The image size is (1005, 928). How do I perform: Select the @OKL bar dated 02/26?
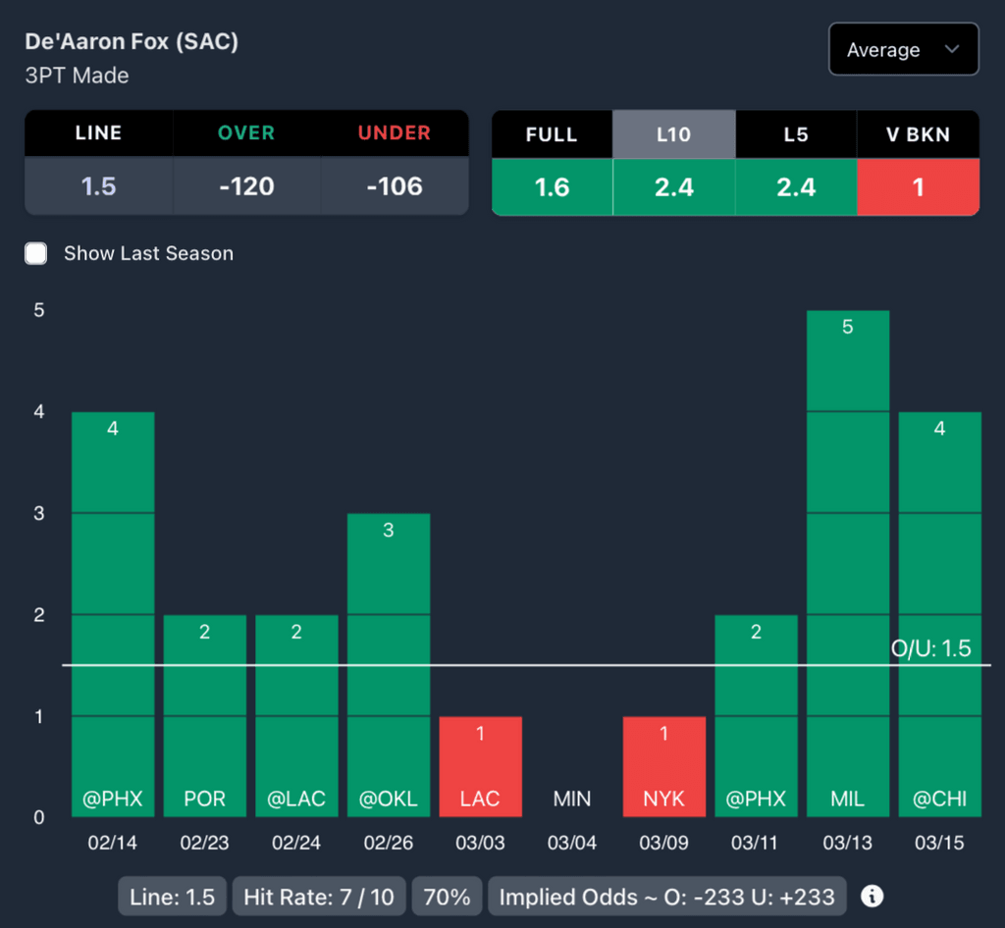point(389,665)
